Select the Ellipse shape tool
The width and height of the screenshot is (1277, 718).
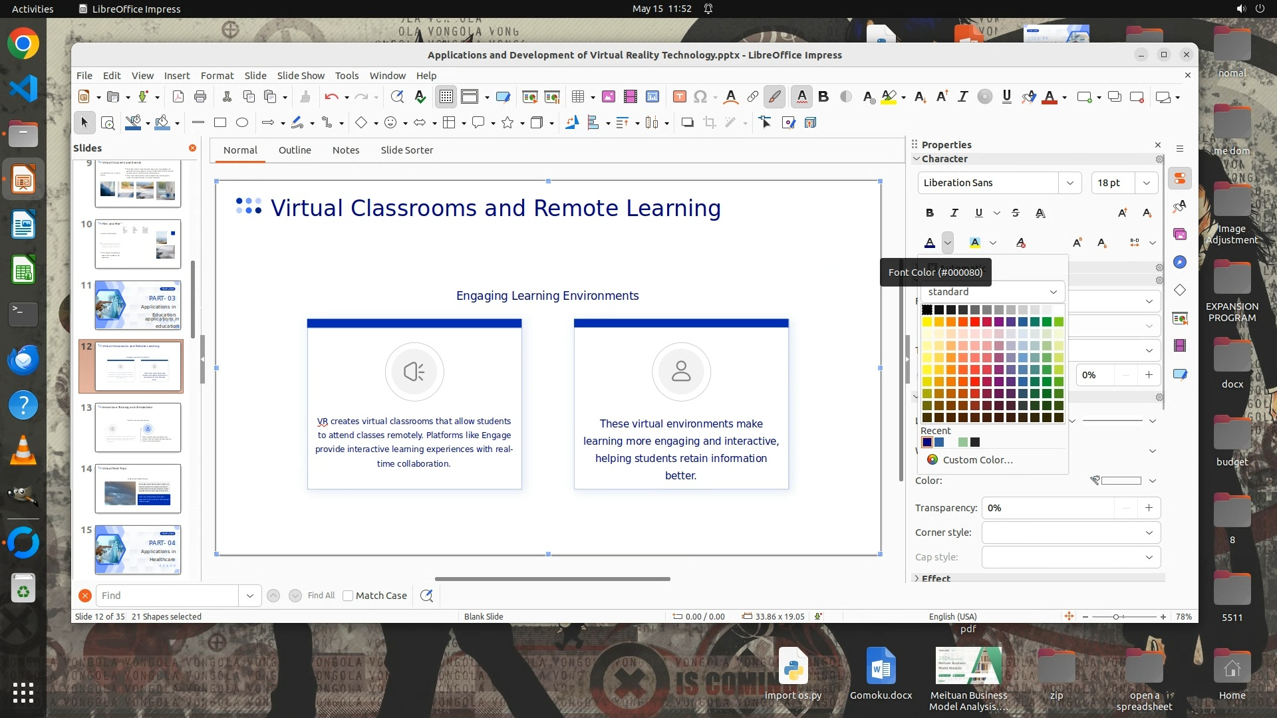tap(242, 122)
